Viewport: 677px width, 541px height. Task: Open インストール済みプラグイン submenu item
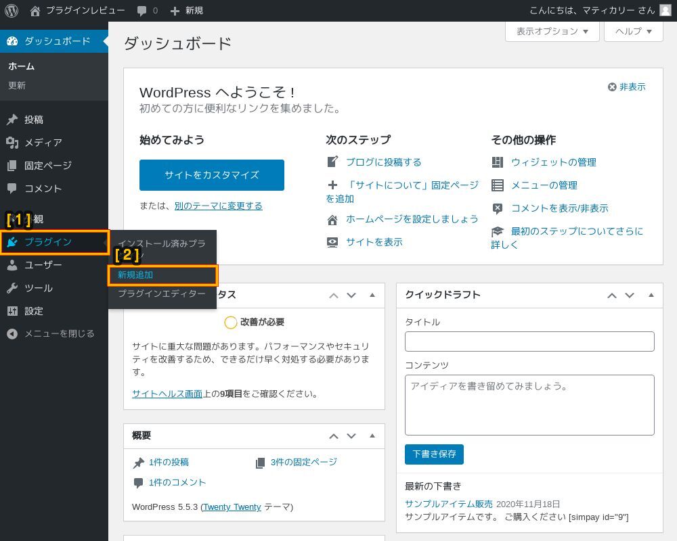[x=162, y=249]
